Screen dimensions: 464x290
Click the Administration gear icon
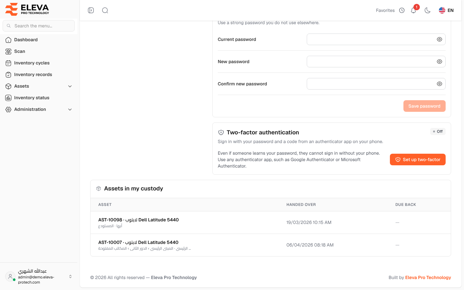8,109
